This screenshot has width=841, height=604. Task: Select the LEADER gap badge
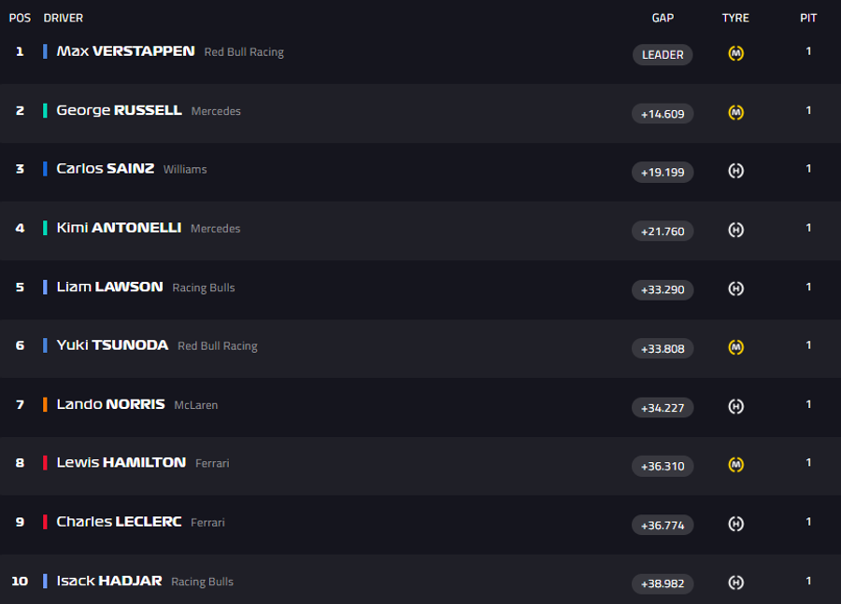tap(663, 55)
